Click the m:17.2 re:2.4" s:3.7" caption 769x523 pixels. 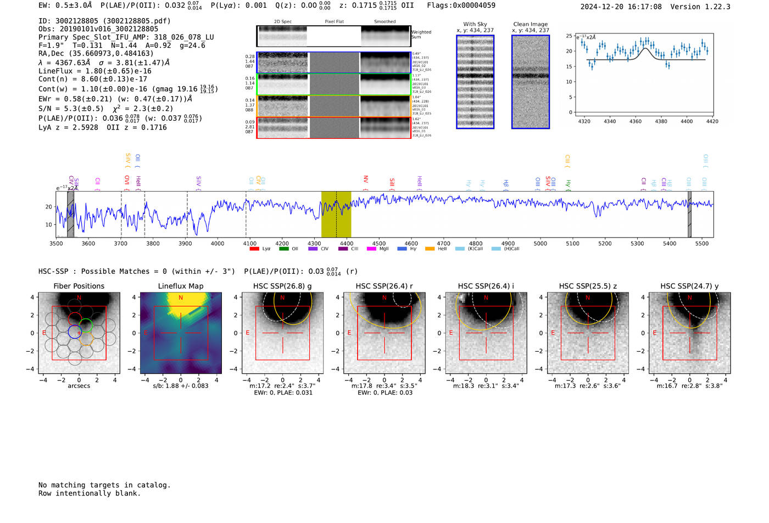point(283,386)
